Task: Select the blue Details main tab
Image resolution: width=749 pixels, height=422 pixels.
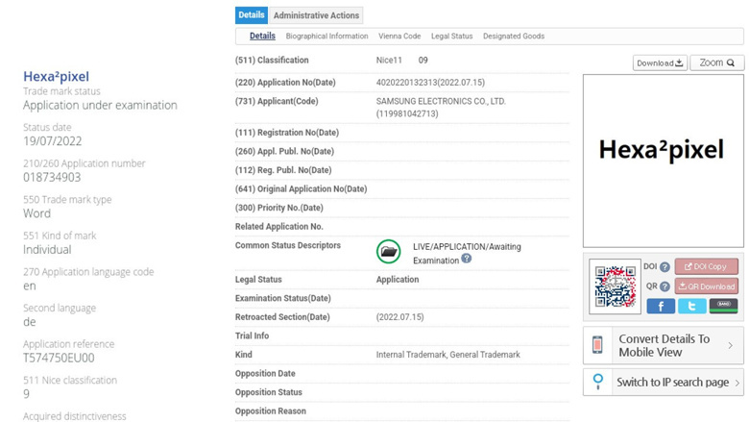Action: [252, 15]
